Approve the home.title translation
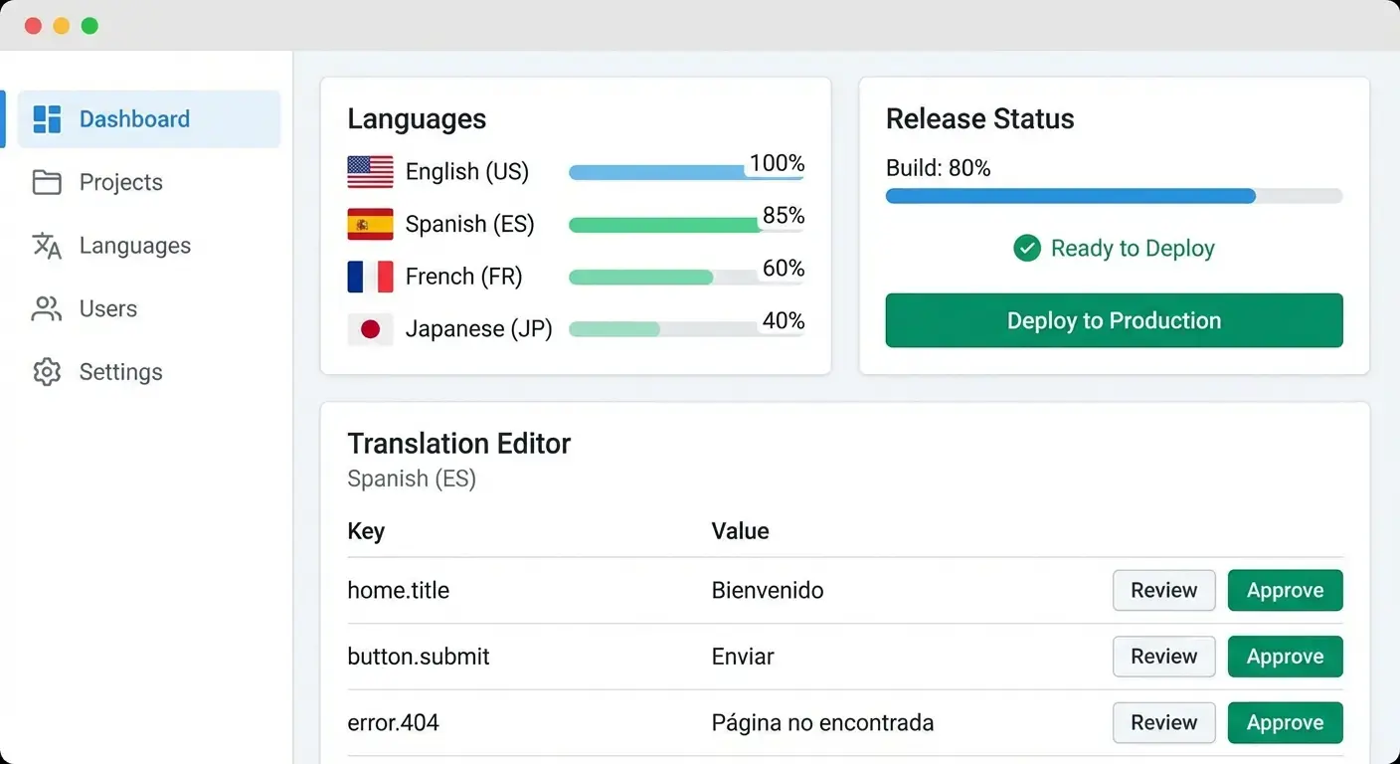The width and height of the screenshot is (1400, 764). coord(1285,590)
